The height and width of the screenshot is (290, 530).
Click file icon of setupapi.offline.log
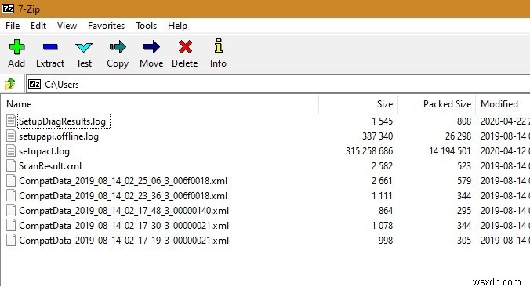[11, 136]
